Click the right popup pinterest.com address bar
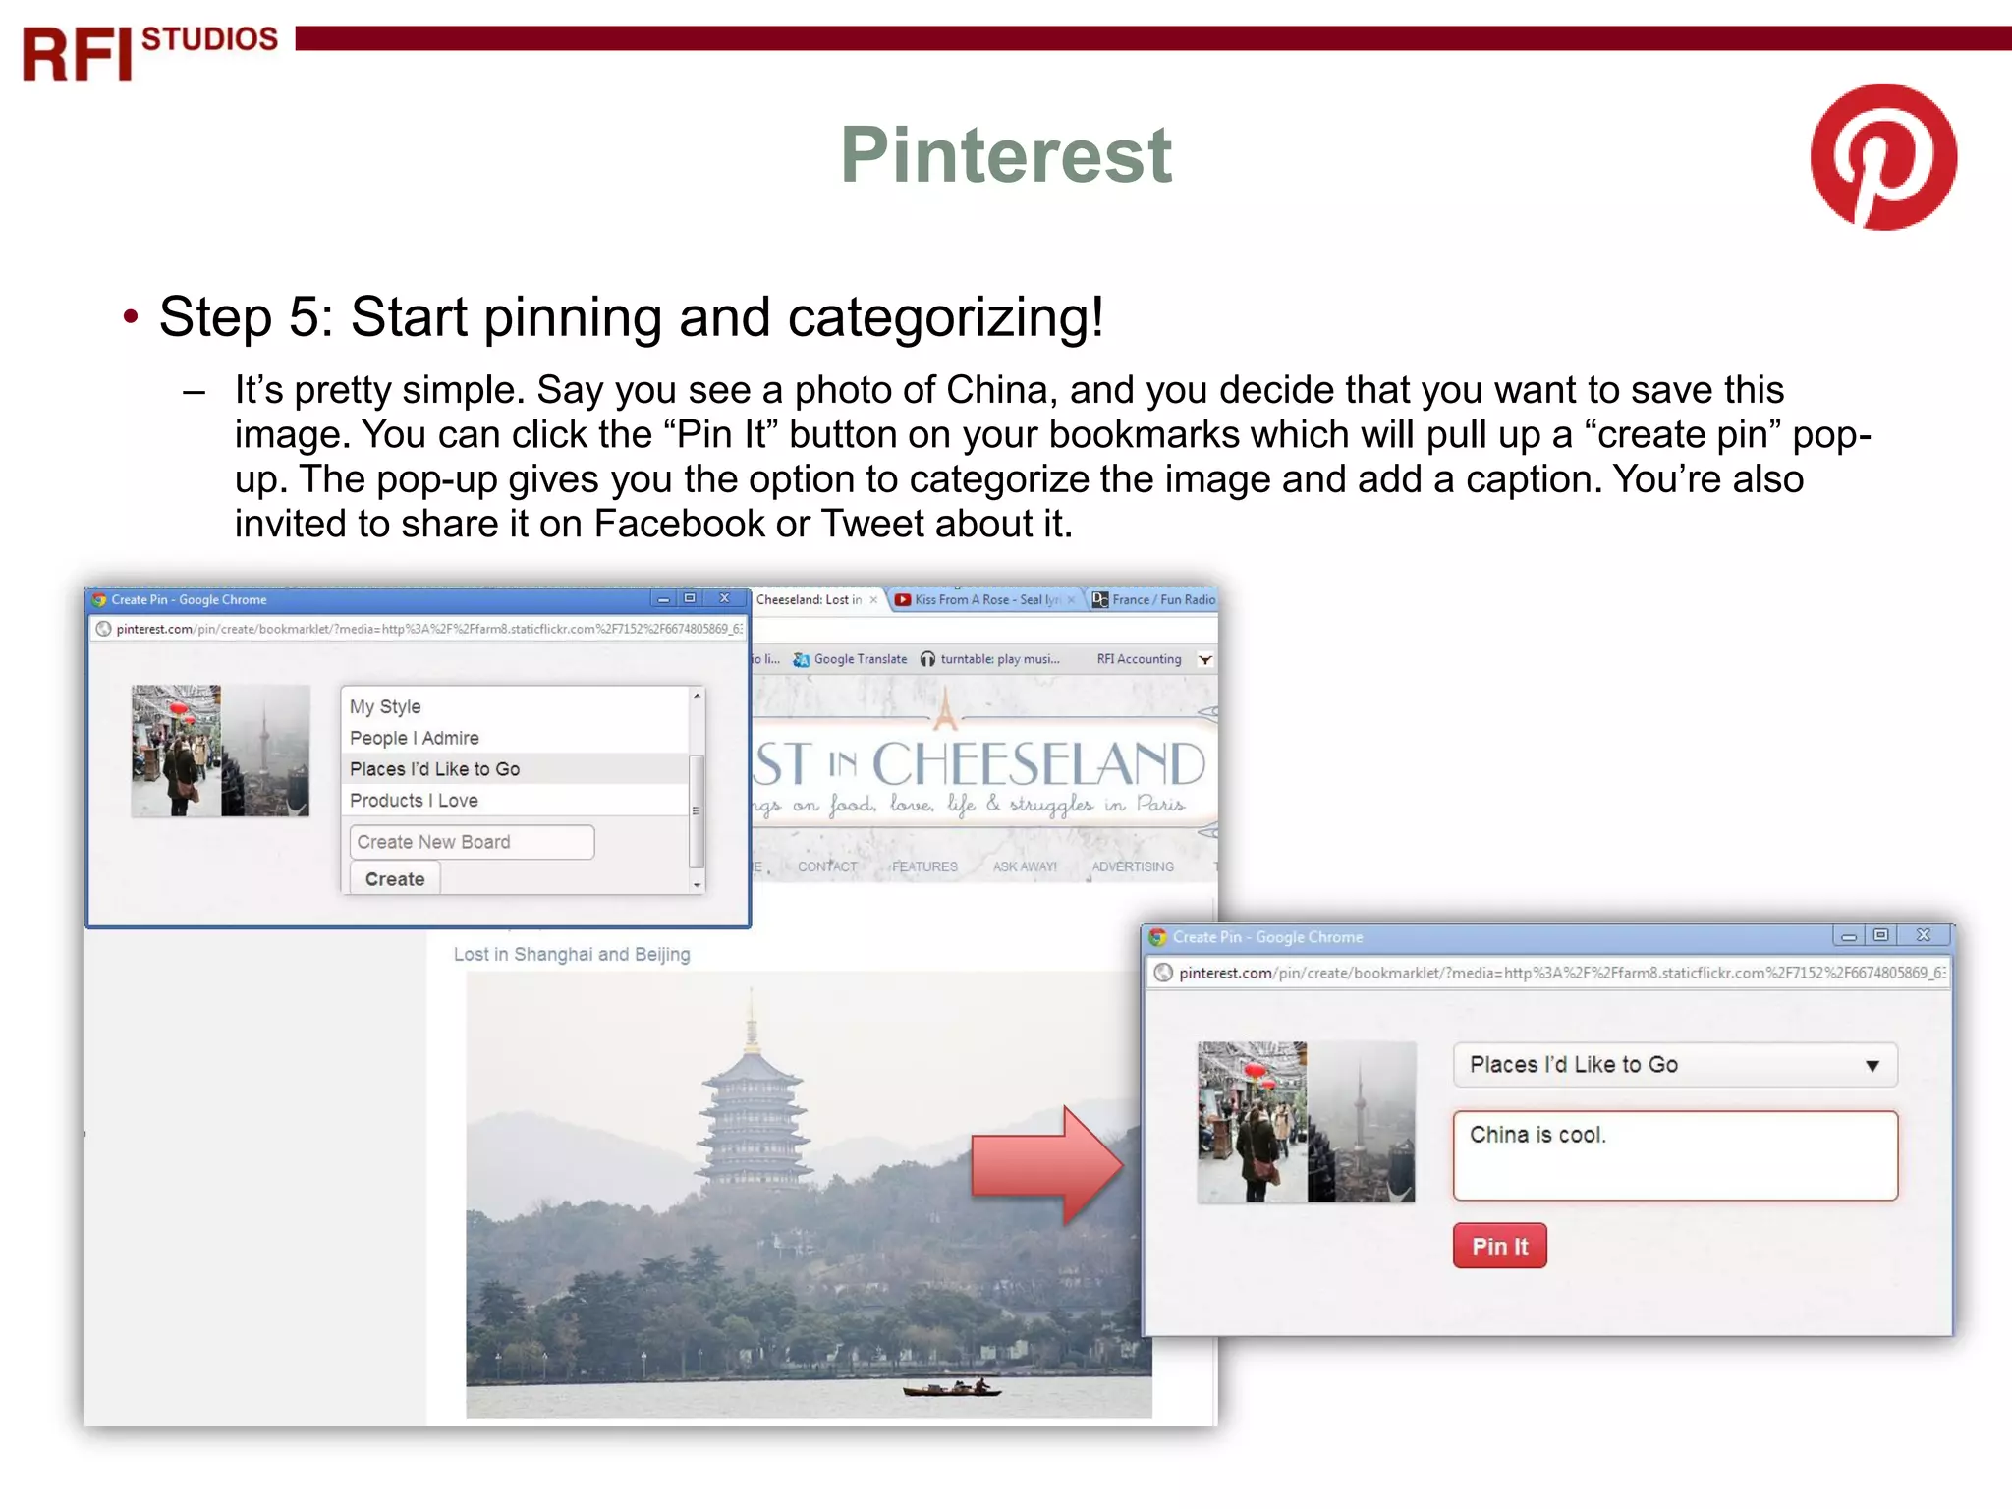 click(x=1548, y=973)
